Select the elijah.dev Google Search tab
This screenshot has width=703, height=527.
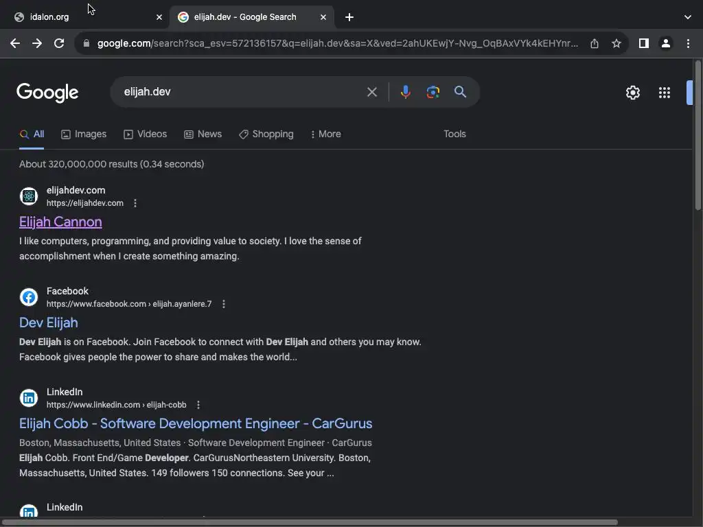pyautogui.click(x=251, y=17)
